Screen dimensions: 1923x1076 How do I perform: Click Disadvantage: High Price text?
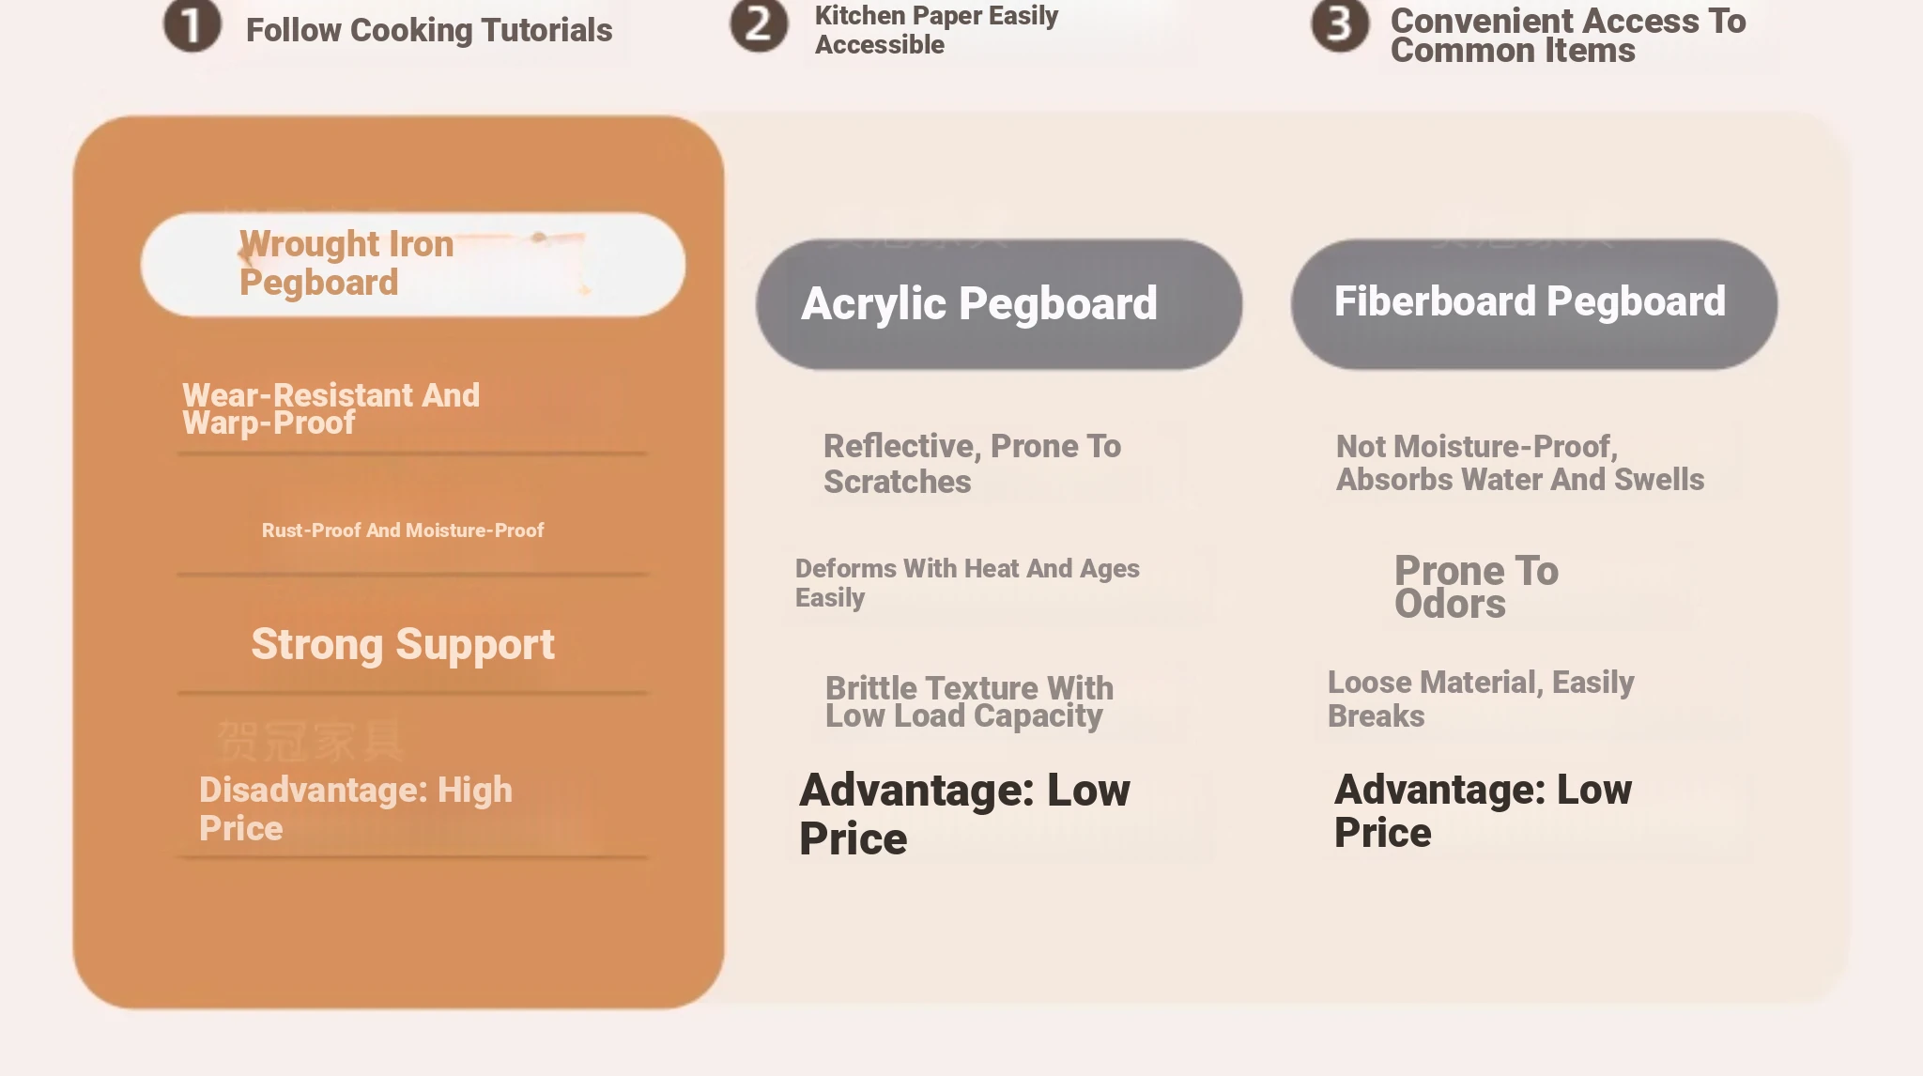coord(356,808)
